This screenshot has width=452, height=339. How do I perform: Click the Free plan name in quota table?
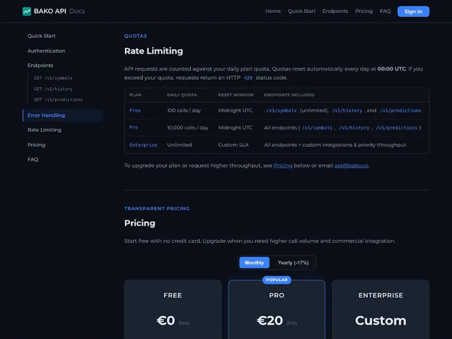(x=135, y=110)
